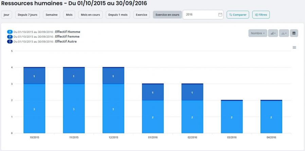Open the Filtres button

point(261,15)
